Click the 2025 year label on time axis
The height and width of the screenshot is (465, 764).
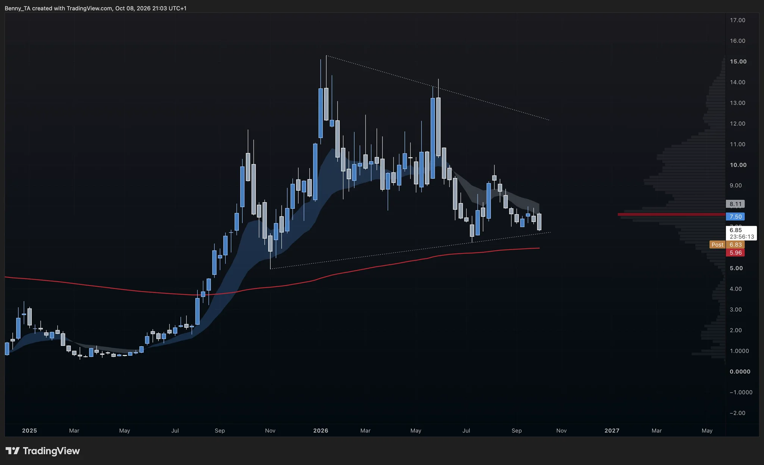(29, 430)
